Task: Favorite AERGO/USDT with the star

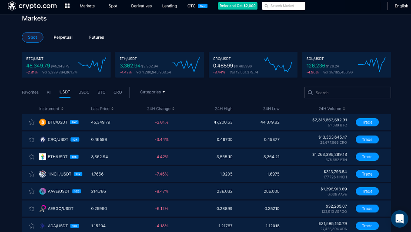Action: click(x=32, y=209)
